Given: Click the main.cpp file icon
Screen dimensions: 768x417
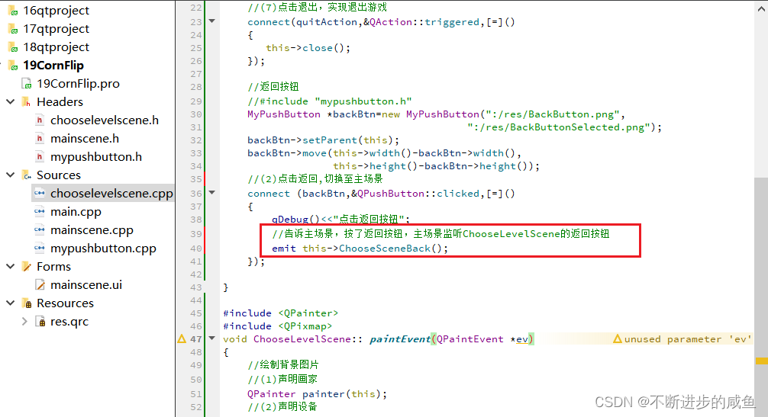Looking at the screenshot, I should [x=40, y=212].
